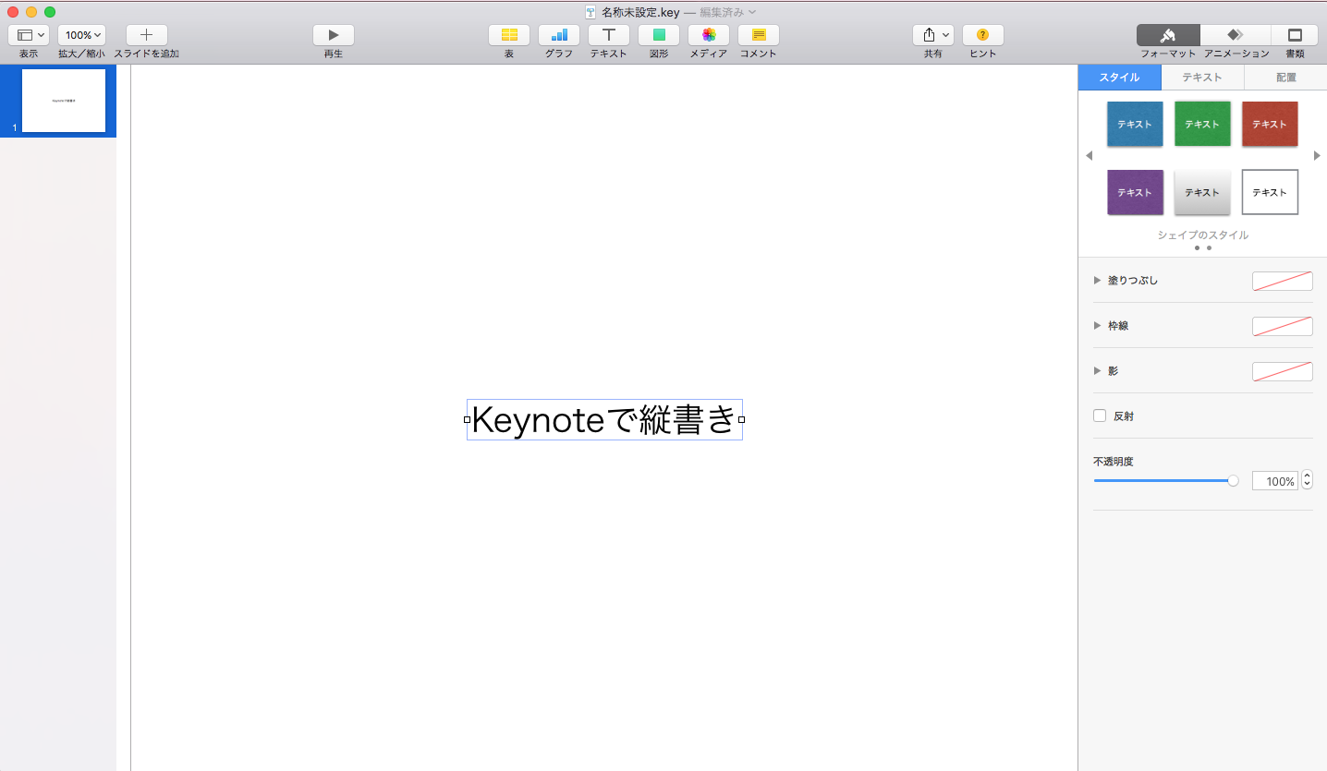Adjust the 不透明度 opacity slider
This screenshot has width=1327, height=771.
tap(1166, 480)
